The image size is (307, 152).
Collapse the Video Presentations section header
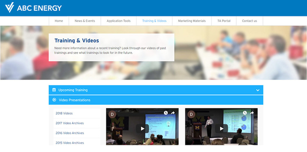click(156, 100)
